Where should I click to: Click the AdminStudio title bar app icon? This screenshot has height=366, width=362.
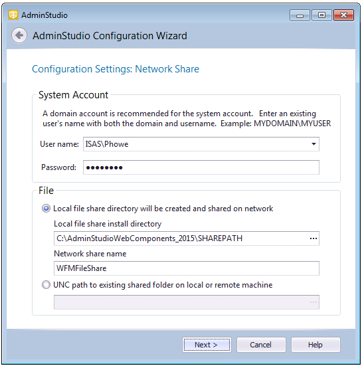click(x=13, y=15)
